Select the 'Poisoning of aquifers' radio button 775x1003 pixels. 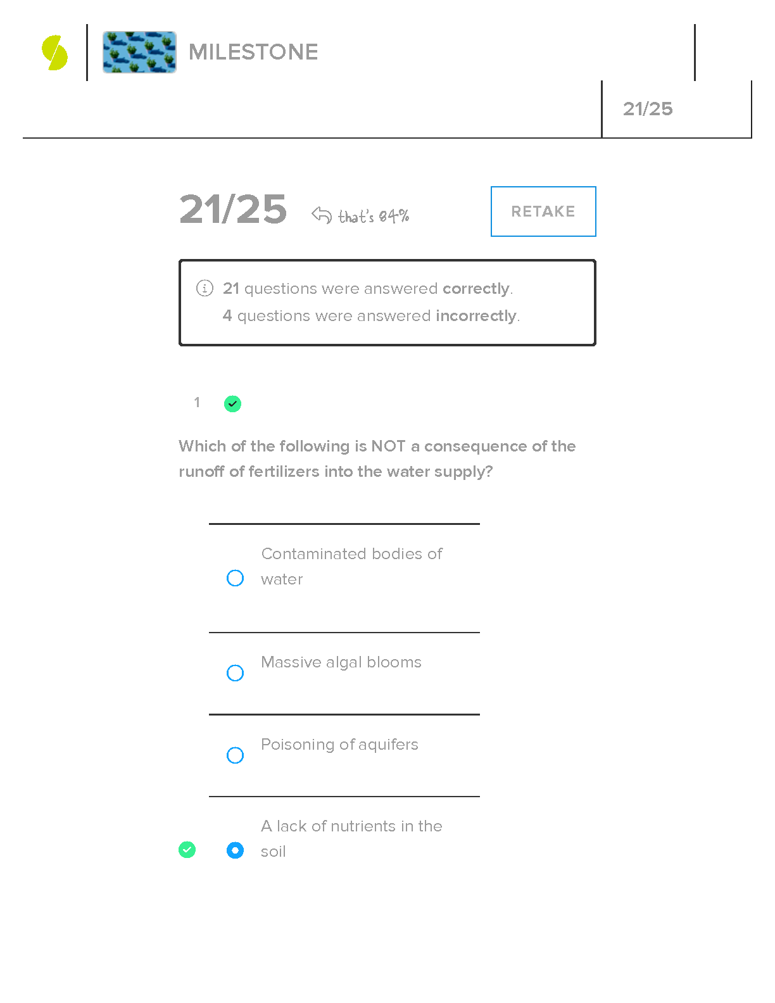click(235, 755)
